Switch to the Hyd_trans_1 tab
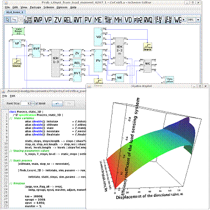This screenshot has width=210, height=210. 15,12
